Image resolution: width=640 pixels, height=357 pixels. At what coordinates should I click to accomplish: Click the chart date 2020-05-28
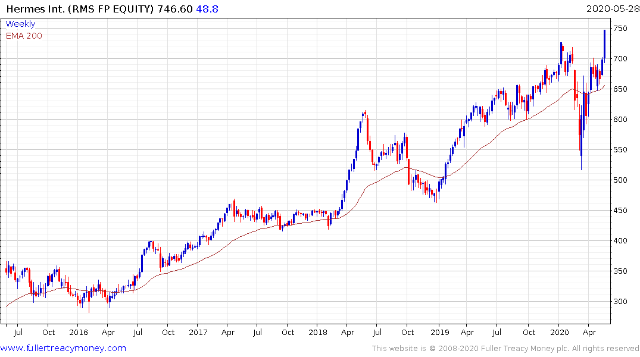[x=613, y=9]
